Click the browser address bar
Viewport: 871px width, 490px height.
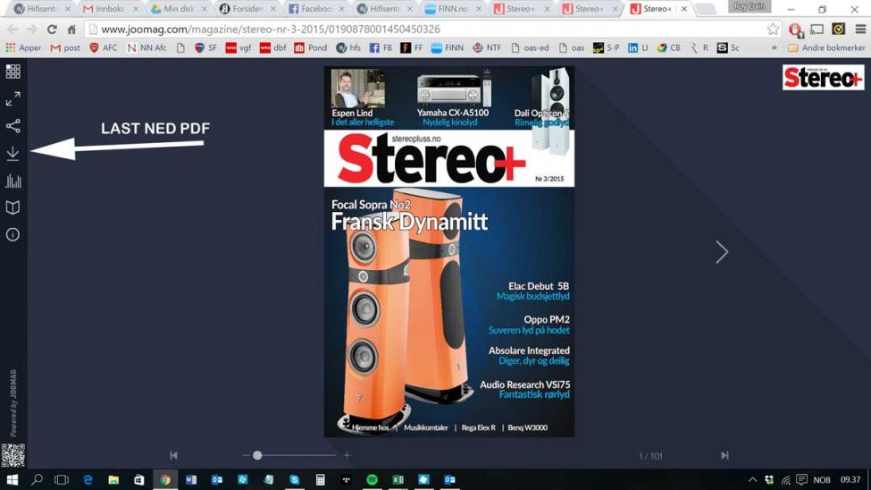(425, 30)
